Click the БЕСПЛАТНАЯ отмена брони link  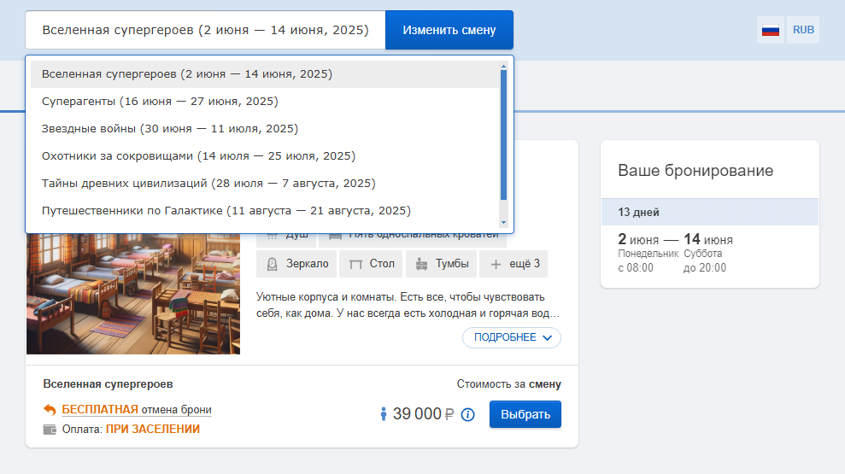[137, 410]
